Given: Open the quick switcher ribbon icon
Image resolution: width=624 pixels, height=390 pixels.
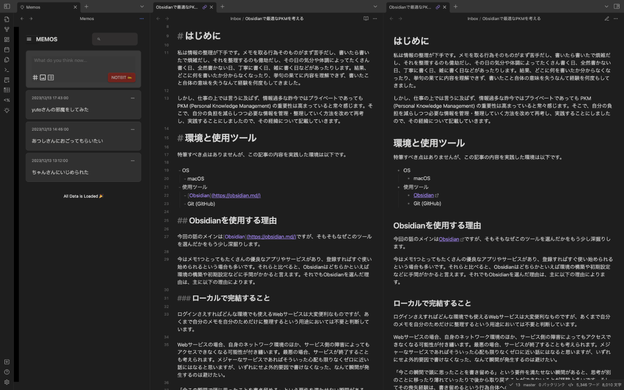Looking at the screenshot, I should click(7, 19).
